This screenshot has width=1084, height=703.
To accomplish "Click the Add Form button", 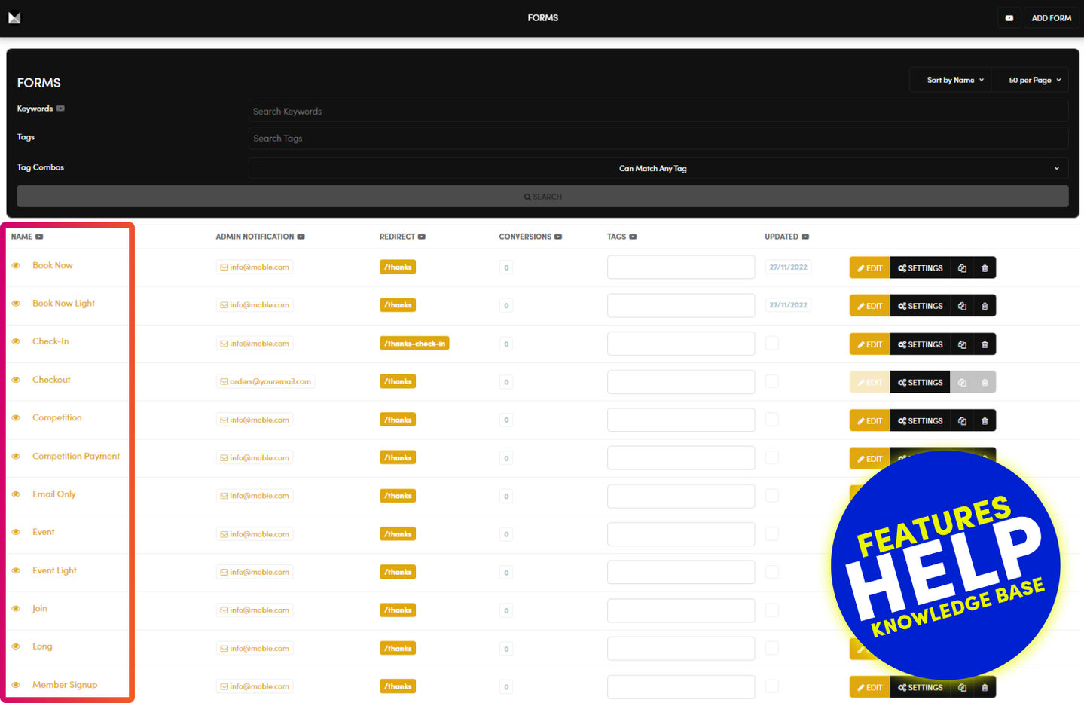I will [1051, 18].
